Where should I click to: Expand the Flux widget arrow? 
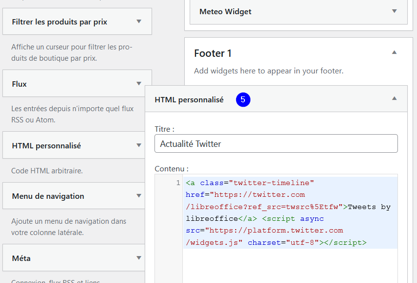[138, 84]
